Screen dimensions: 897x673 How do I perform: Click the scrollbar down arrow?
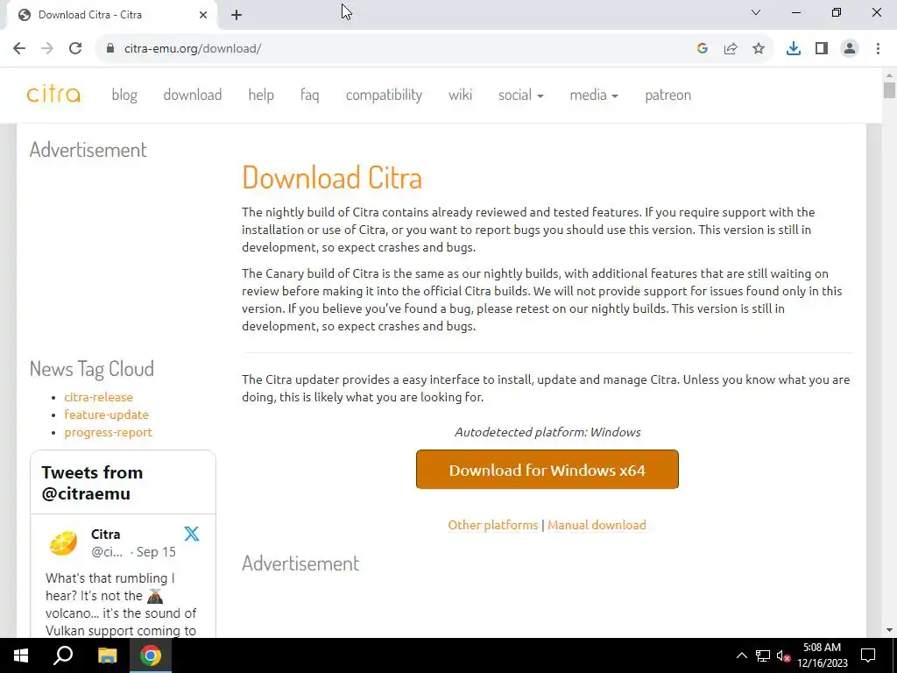pyautogui.click(x=889, y=630)
